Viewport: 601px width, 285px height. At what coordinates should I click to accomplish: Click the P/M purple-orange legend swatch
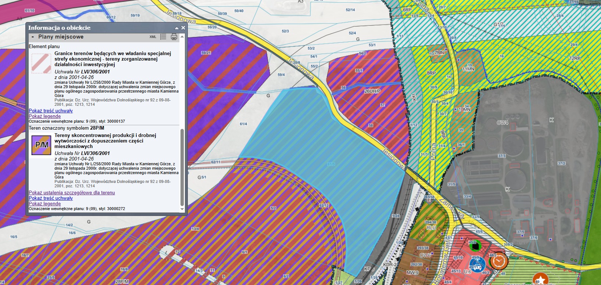(41, 145)
